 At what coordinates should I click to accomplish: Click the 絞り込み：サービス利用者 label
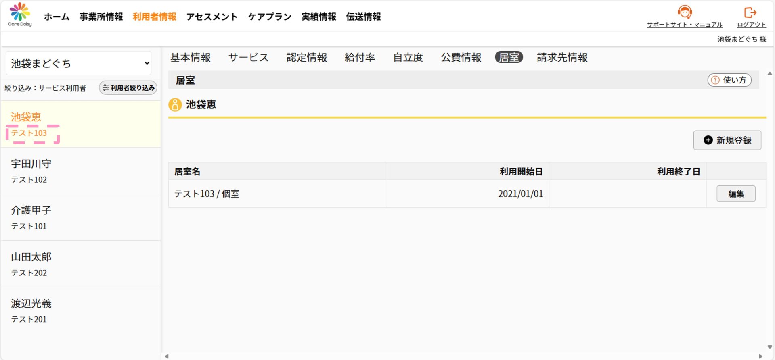[45, 88]
